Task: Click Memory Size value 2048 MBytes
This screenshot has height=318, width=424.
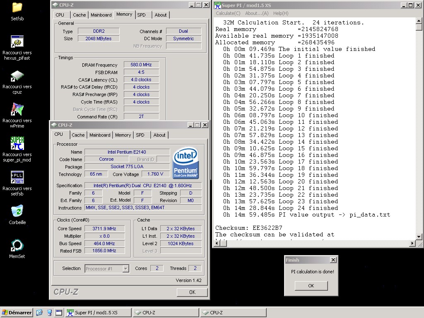Action: tap(99, 39)
